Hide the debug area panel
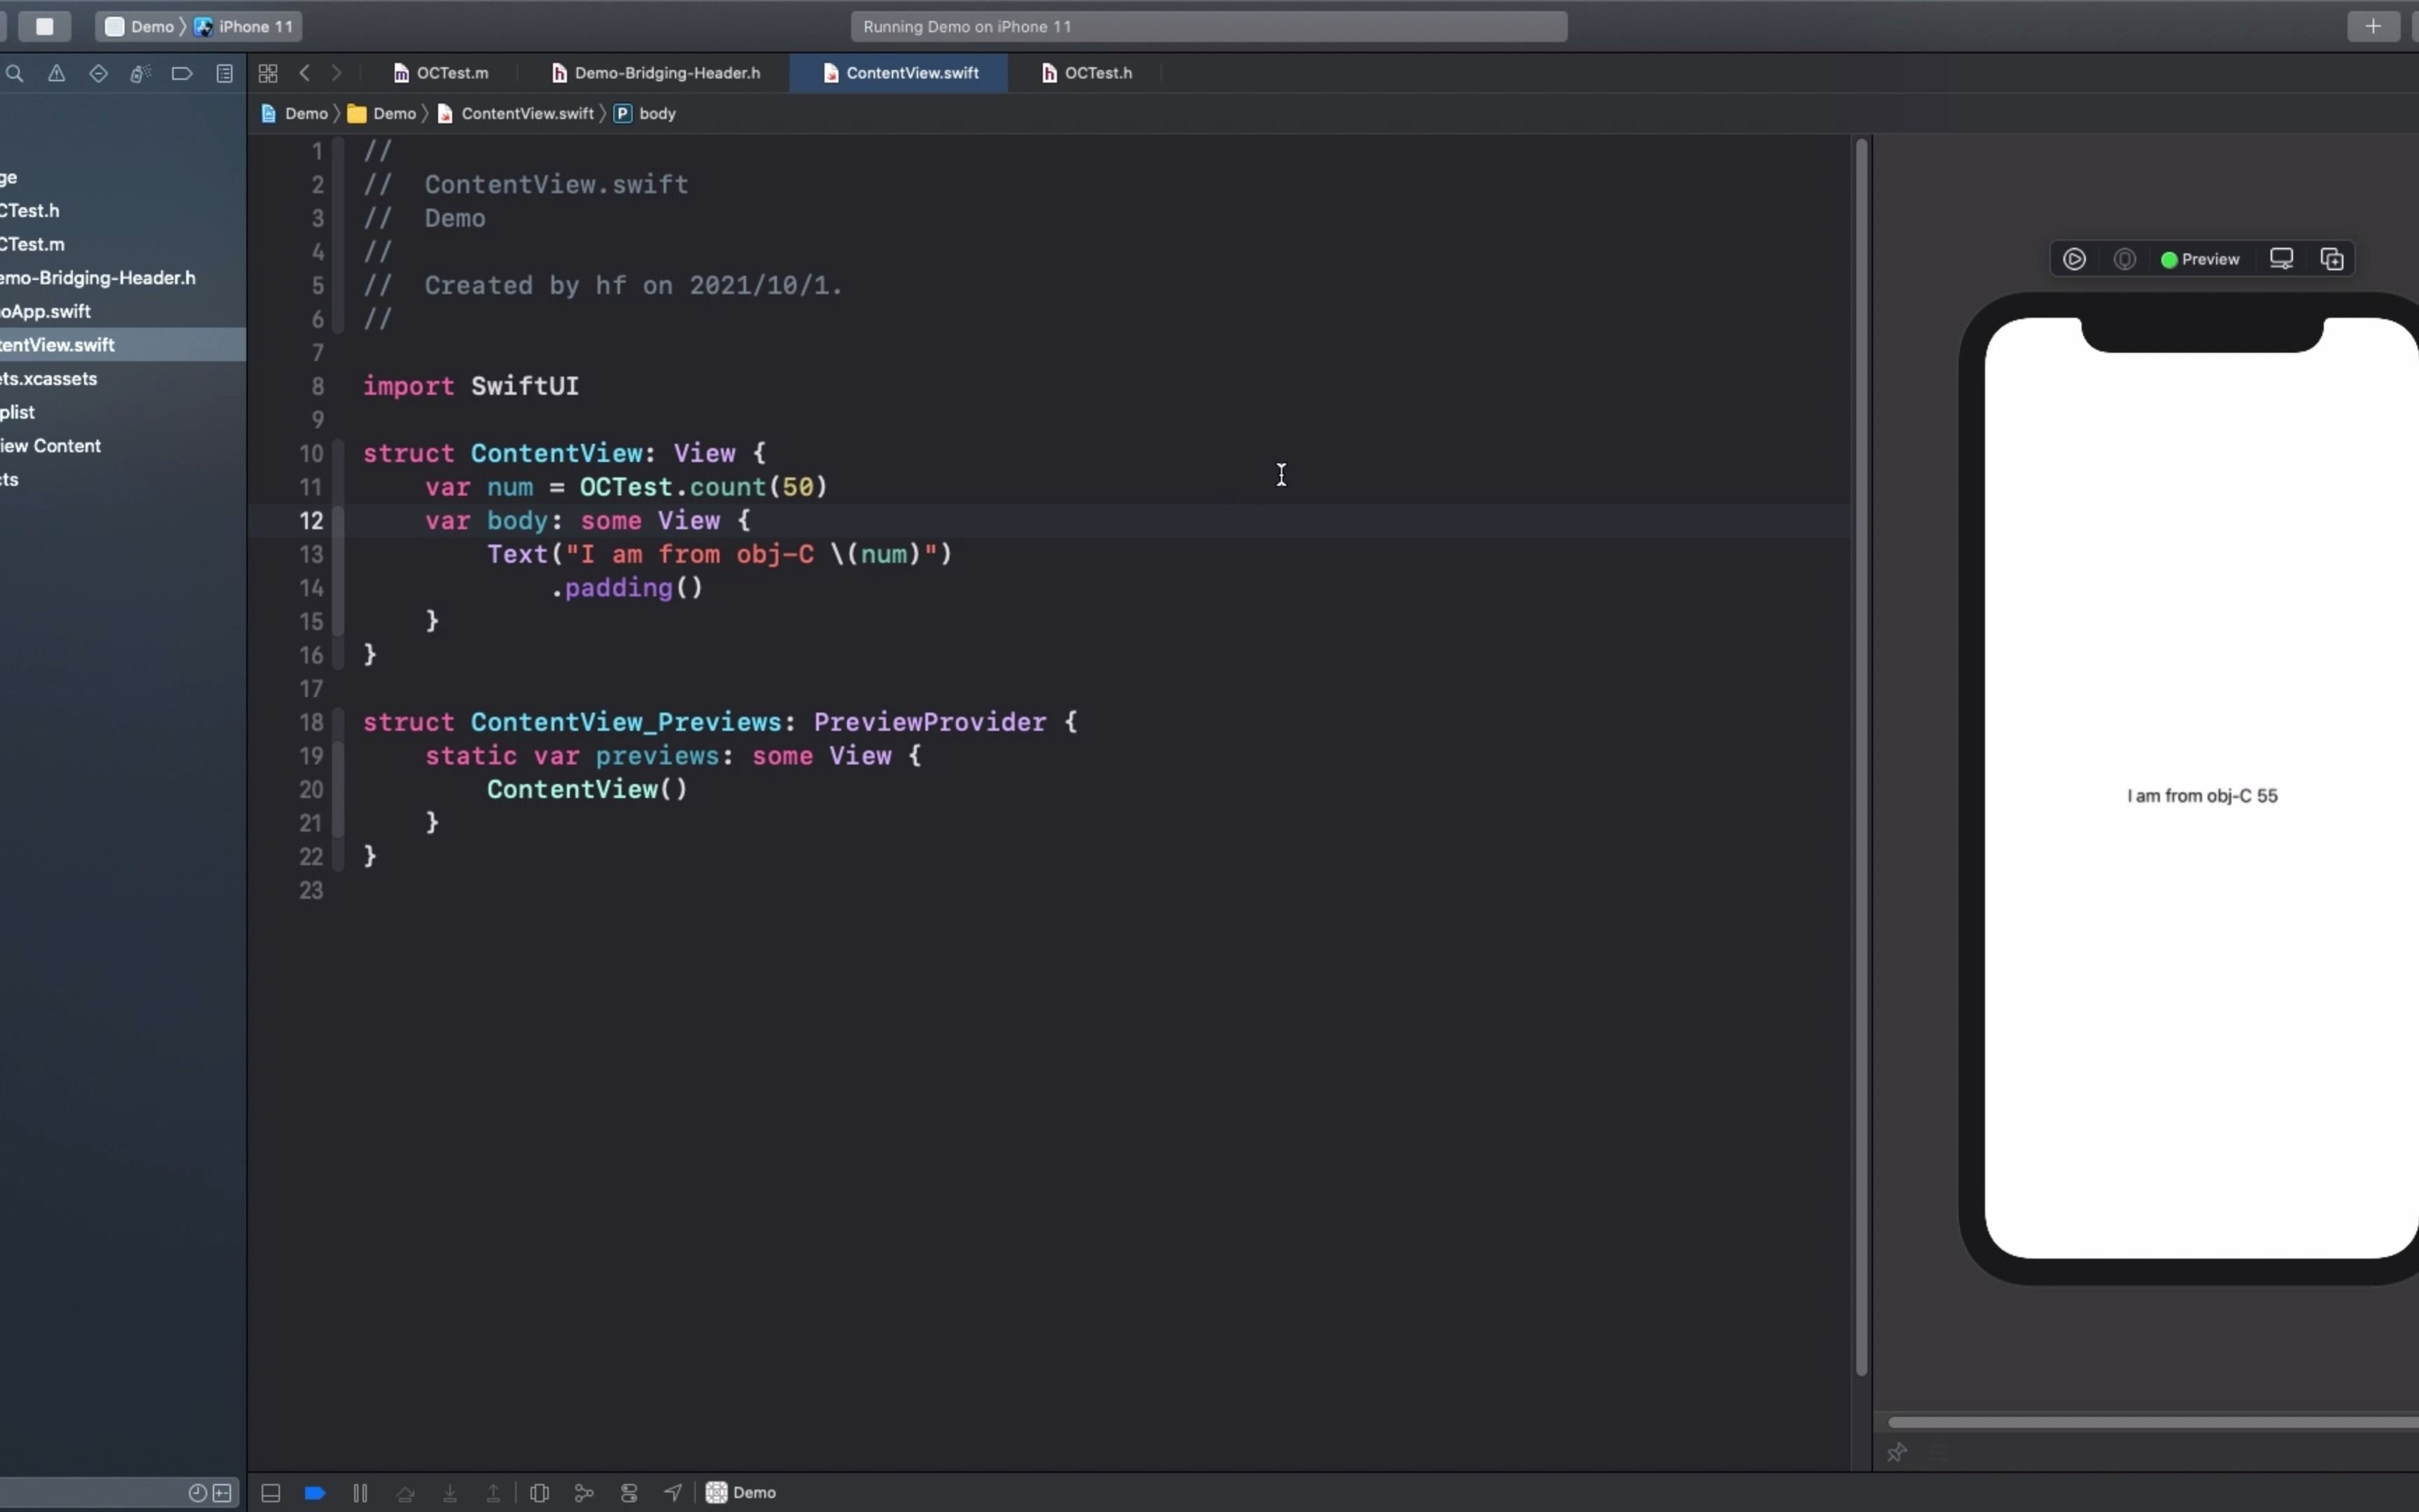The image size is (2419, 1512). click(x=271, y=1493)
